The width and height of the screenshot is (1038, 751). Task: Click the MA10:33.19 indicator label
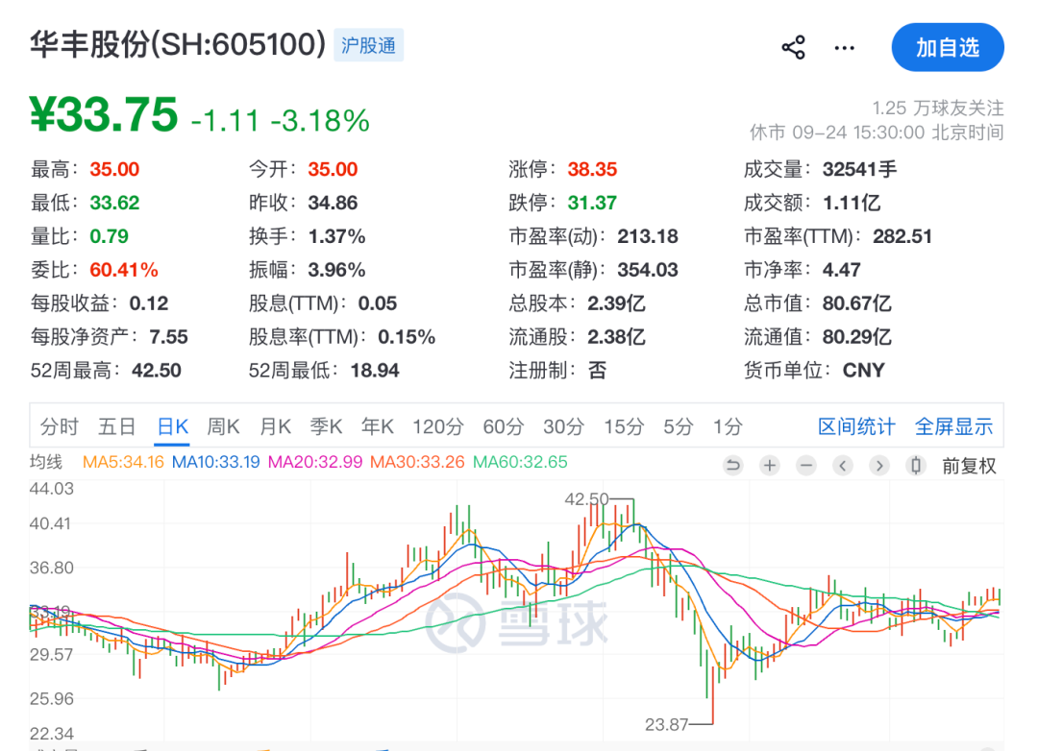(x=216, y=462)
